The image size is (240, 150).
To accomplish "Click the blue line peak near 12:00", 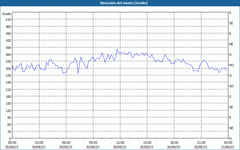I will [117, 49].
